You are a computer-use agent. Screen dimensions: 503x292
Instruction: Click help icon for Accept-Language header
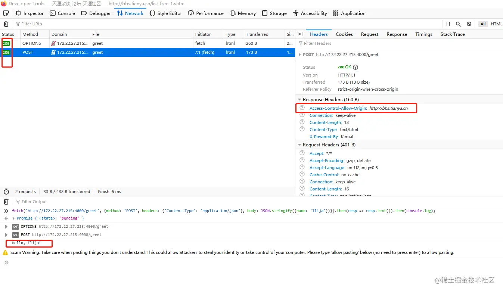(x=302, y=167)
